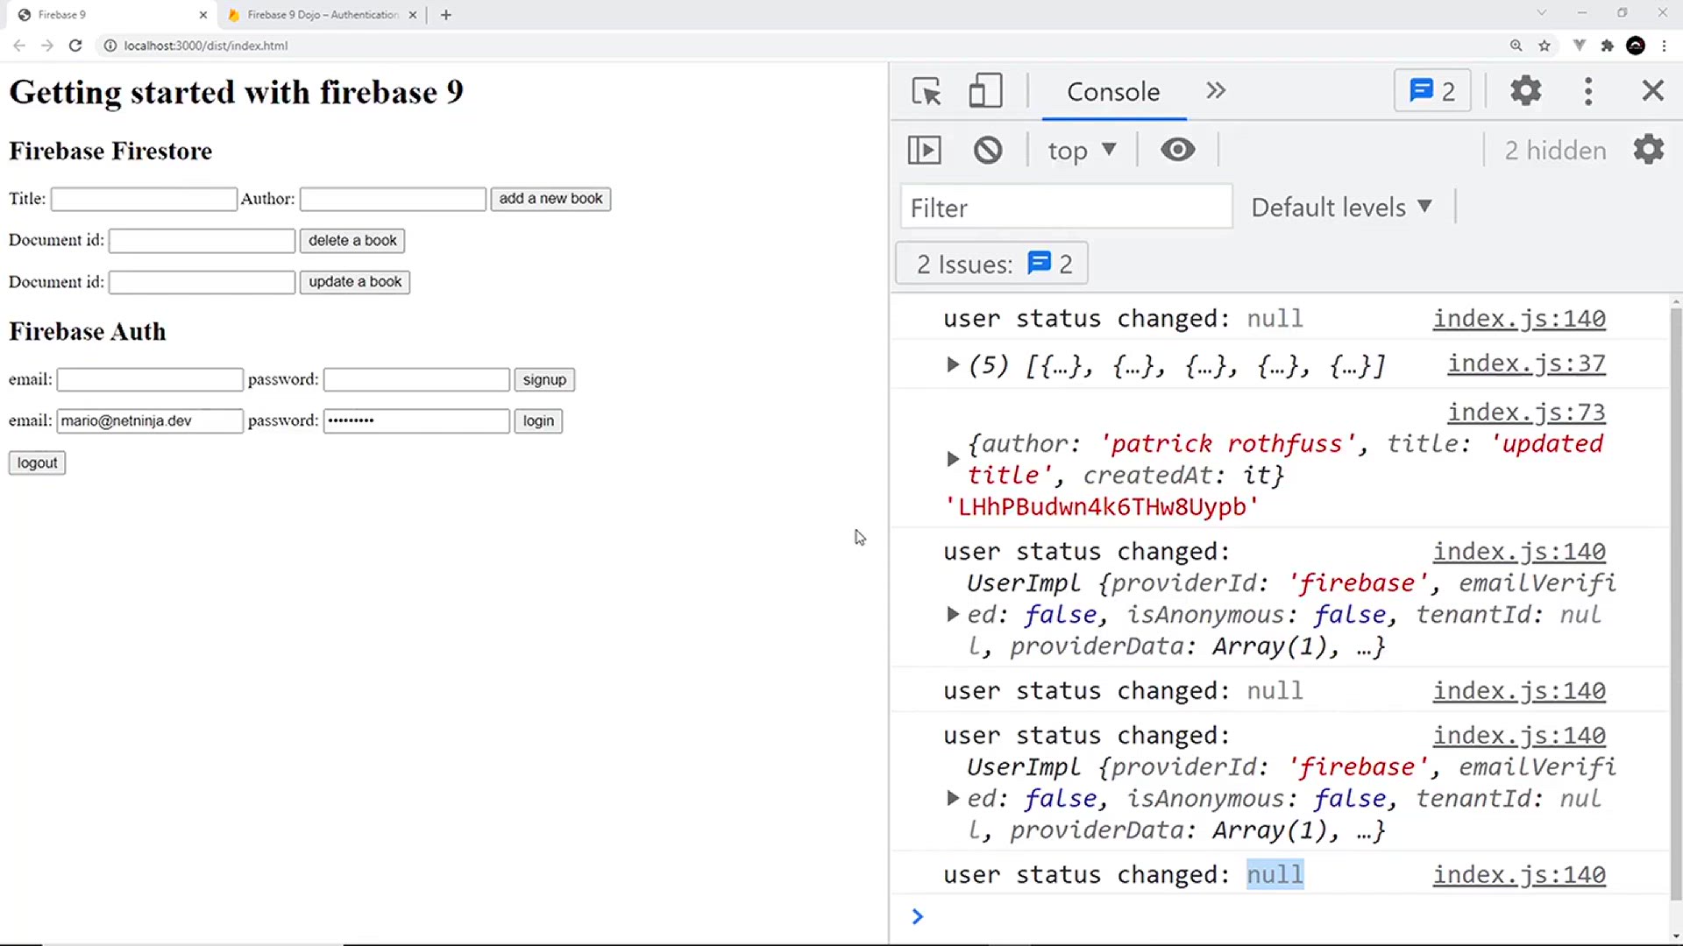Image resolution: width=1683 pixels, height=946 pixels.
Task: Click the add a new book button
Action: 550,199
